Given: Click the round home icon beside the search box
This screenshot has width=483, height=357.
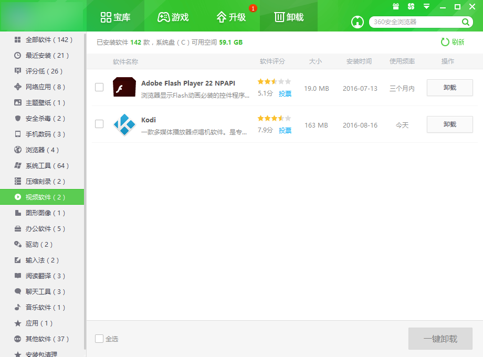Looking at the screenshot, I should (358, 22).
